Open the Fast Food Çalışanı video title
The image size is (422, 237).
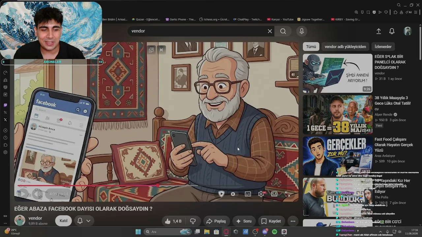click(393, 145)
